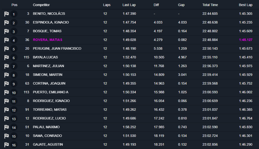Click the flag icon next to BAYALA LUCAS
Screen dimensions: 259x149
[6, 57]
